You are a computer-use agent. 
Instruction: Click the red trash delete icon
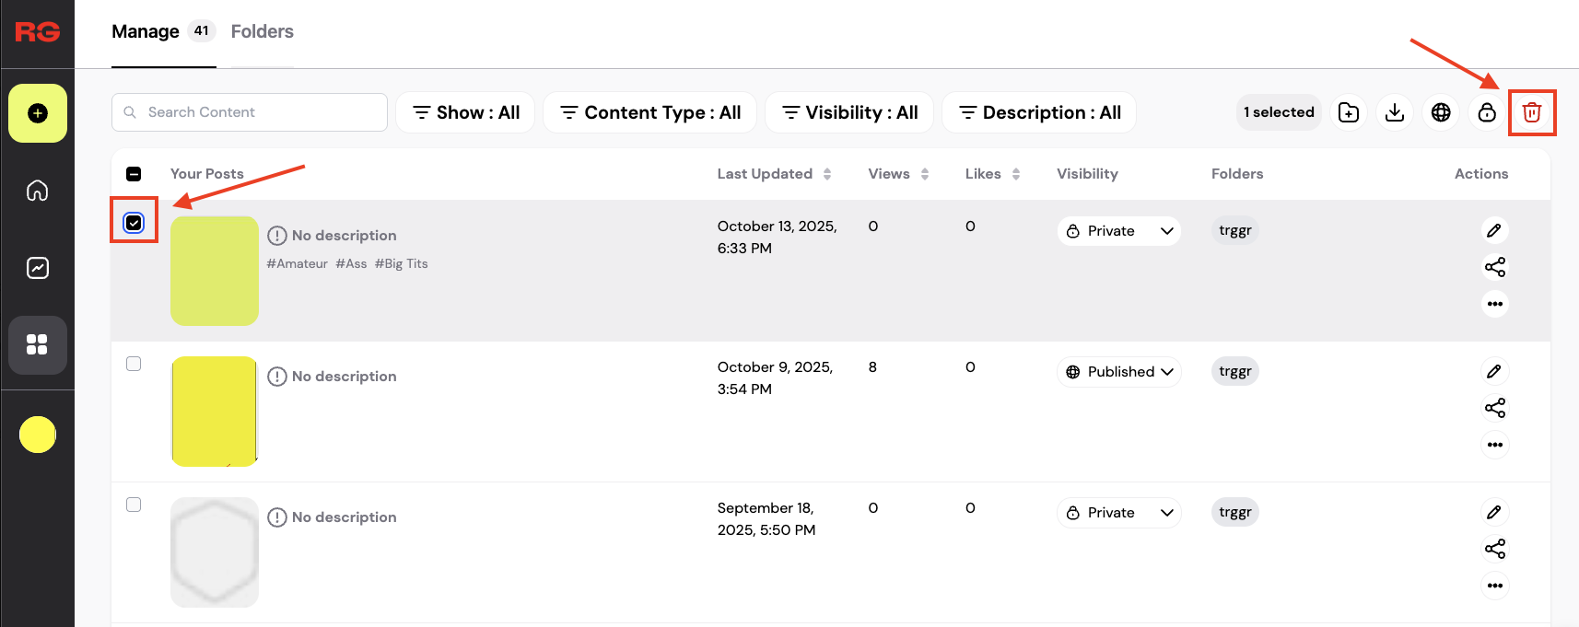coord(1531,112)
